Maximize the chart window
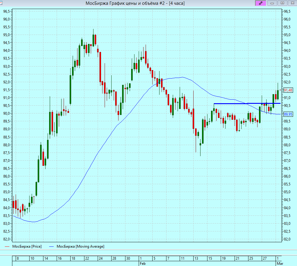This screenshot has height=266, width=297. [282, 3]
